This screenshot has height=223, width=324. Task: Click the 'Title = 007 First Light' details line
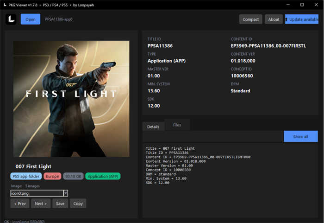pos(170,148)
